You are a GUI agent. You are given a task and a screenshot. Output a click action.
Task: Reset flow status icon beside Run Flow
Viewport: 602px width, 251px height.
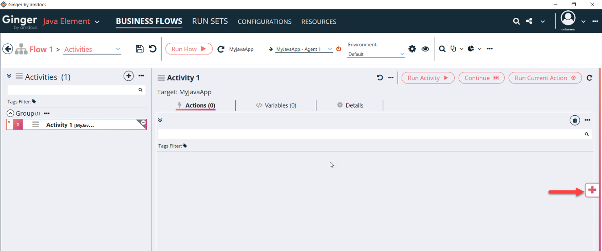click(220, 49)
